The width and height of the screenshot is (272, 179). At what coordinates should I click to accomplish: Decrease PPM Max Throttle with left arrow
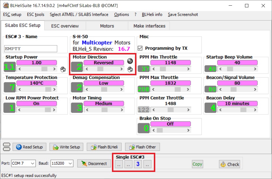point(154,89)
